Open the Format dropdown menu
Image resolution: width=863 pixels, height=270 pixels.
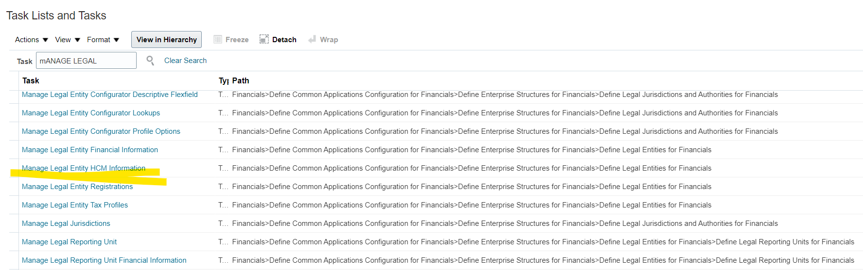103,40
